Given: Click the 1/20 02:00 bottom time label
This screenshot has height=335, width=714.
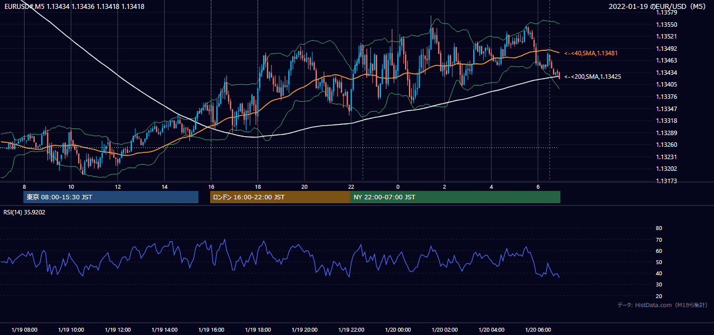Looking at the screenshot, I should pyautogui.click(x=444, y=330).
